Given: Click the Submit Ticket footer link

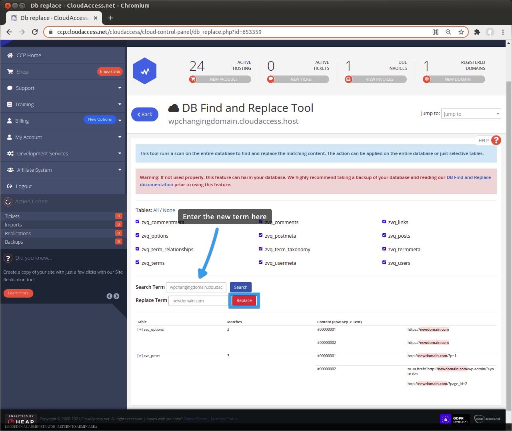Looking at the screenshot, I should [x=195, y=419].
